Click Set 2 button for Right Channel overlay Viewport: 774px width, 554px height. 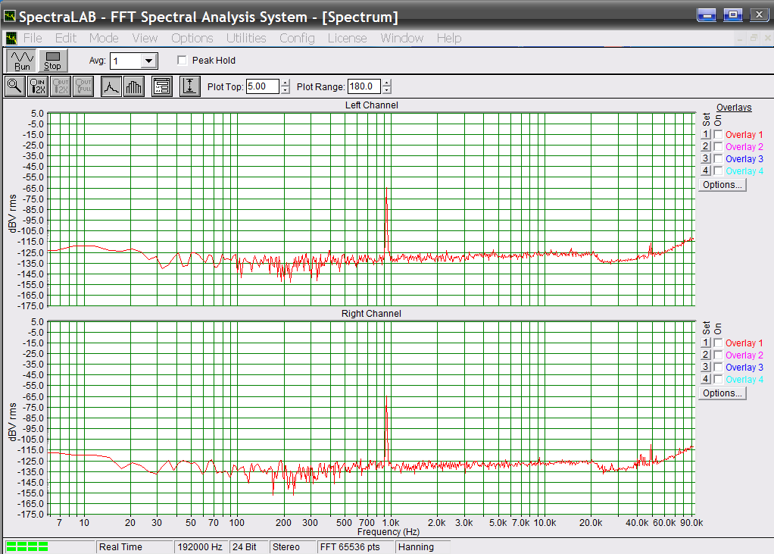click(705, 355)
